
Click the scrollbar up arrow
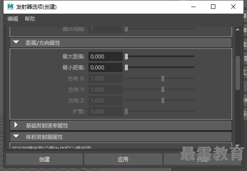pos(237,29)
